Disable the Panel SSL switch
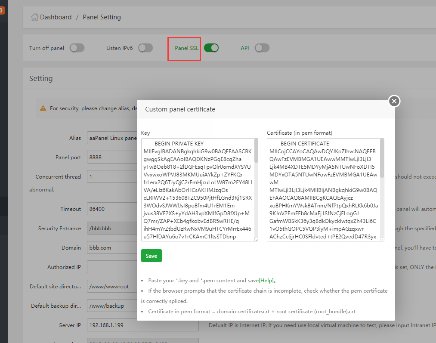 (x=211, y=48)
